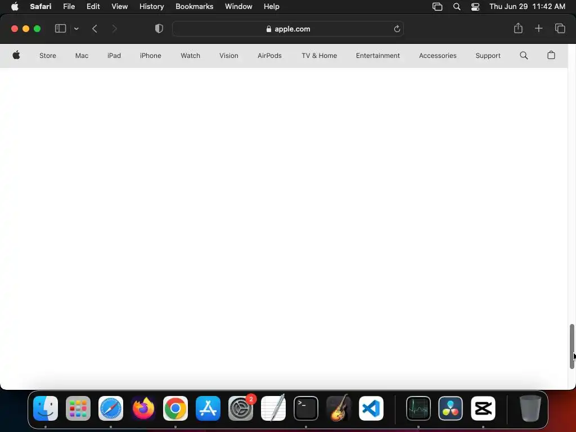Toggle the Safari sidebar button
Image resolution: width=576 pixels, height=432 pixels.
[60, 29]
